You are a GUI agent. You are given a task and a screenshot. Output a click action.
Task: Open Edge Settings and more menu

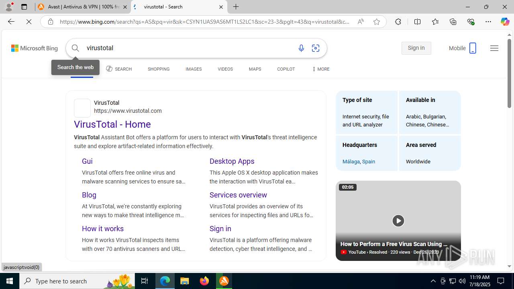point(488,22)
